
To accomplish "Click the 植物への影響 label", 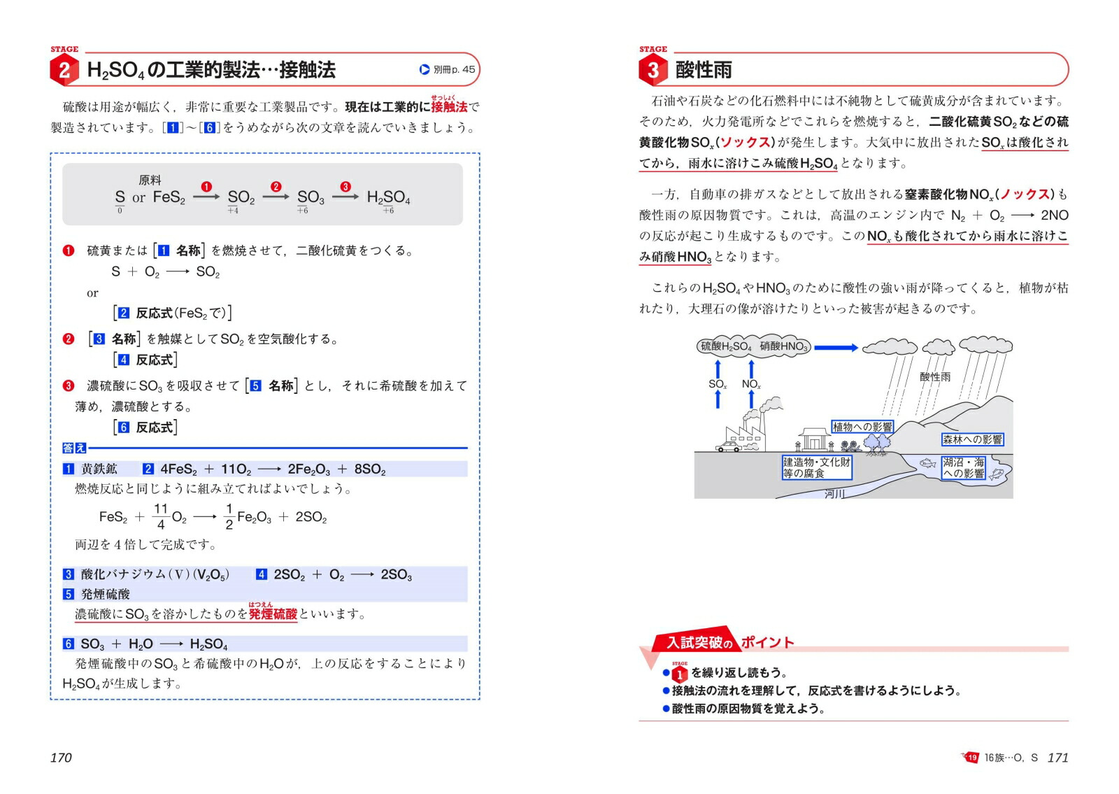I will [862, 427].
